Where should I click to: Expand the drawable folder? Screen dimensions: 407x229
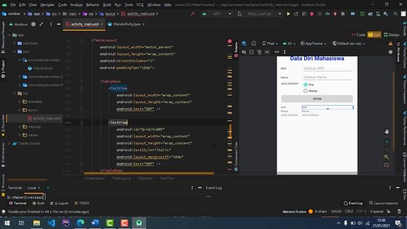tap(20, 102)
